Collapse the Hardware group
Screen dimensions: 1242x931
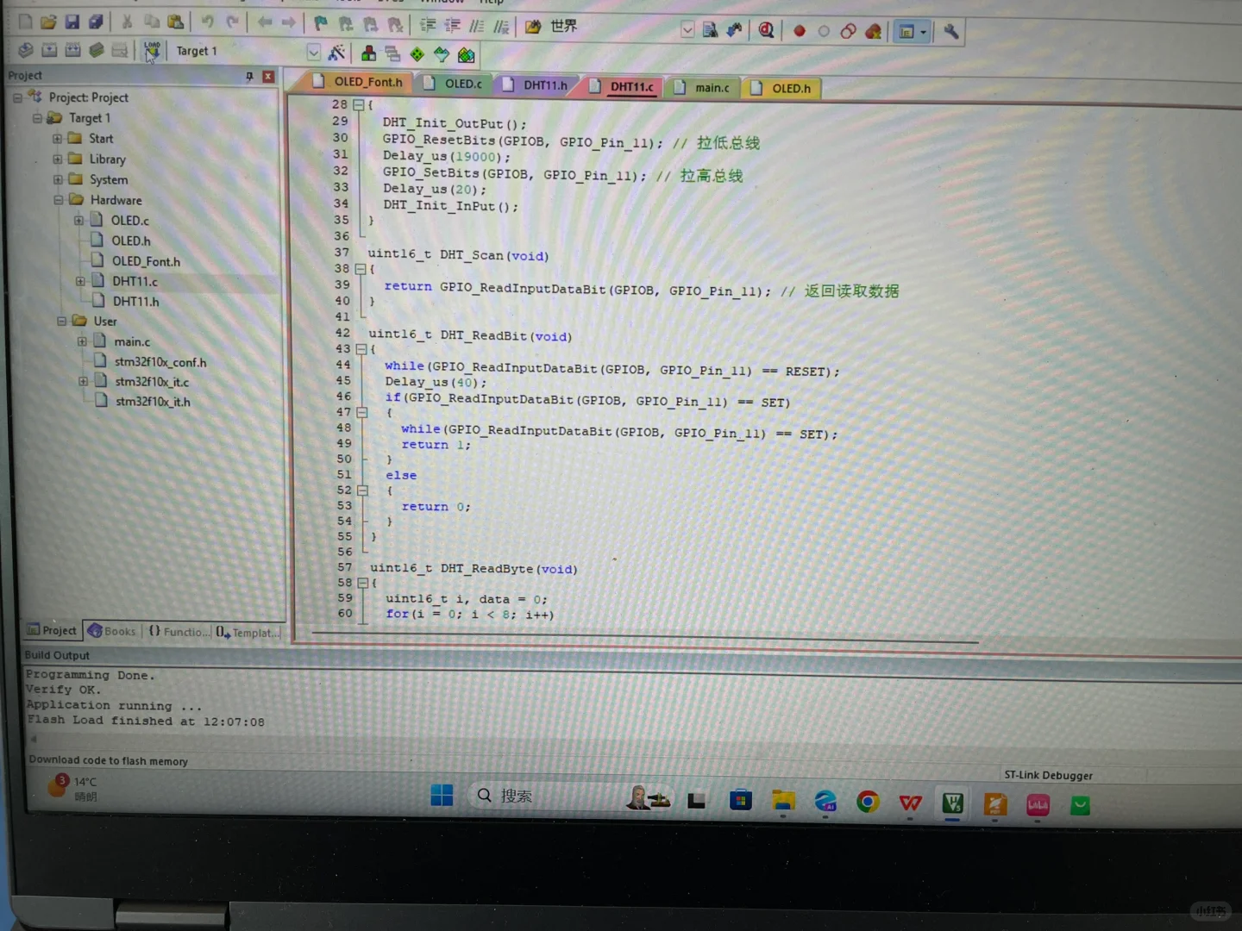59,200
